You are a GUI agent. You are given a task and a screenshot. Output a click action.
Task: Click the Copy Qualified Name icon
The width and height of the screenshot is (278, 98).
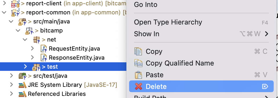(138, 63)
